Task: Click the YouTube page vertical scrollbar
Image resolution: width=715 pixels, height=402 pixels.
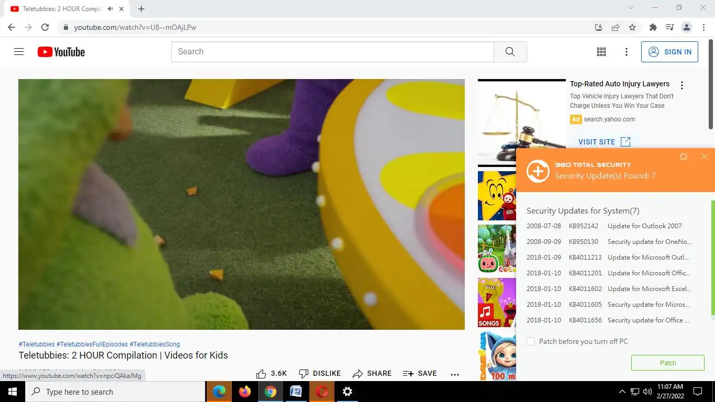Action: (x=711, y=84)
